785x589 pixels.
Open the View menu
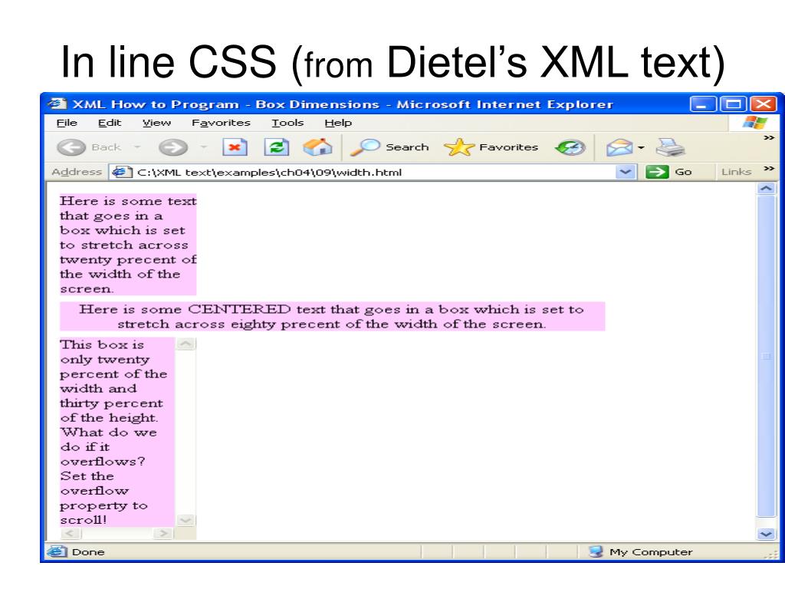coord(156,123)
